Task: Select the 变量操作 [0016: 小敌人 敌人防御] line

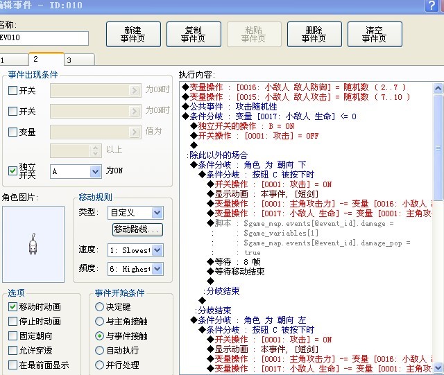Action: pos(293,87)
